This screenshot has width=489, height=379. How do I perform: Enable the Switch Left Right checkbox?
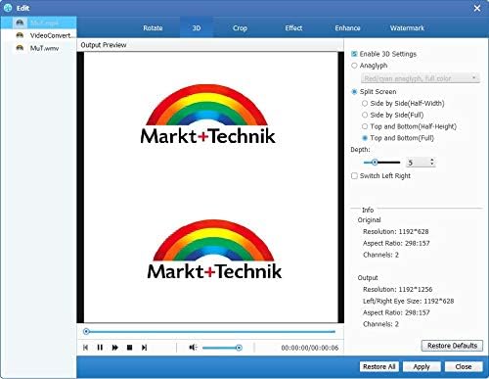(354, 176)
